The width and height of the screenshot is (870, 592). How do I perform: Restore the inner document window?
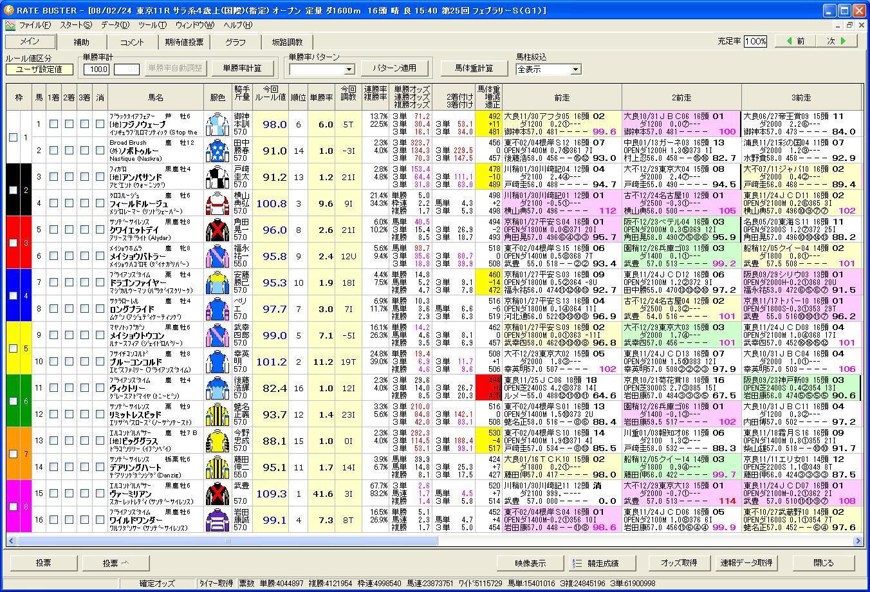pyautogui.click(x=850, y=25)
